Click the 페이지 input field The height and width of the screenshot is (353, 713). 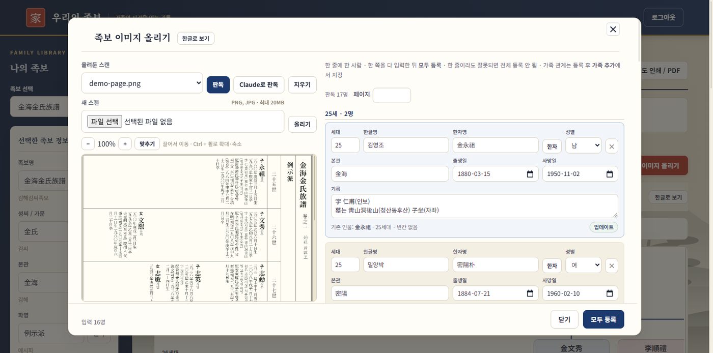pos(392,95)
